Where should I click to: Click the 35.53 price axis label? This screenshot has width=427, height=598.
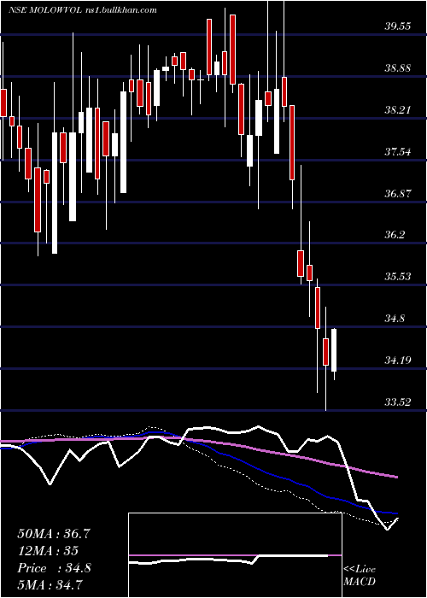(398, 277)
